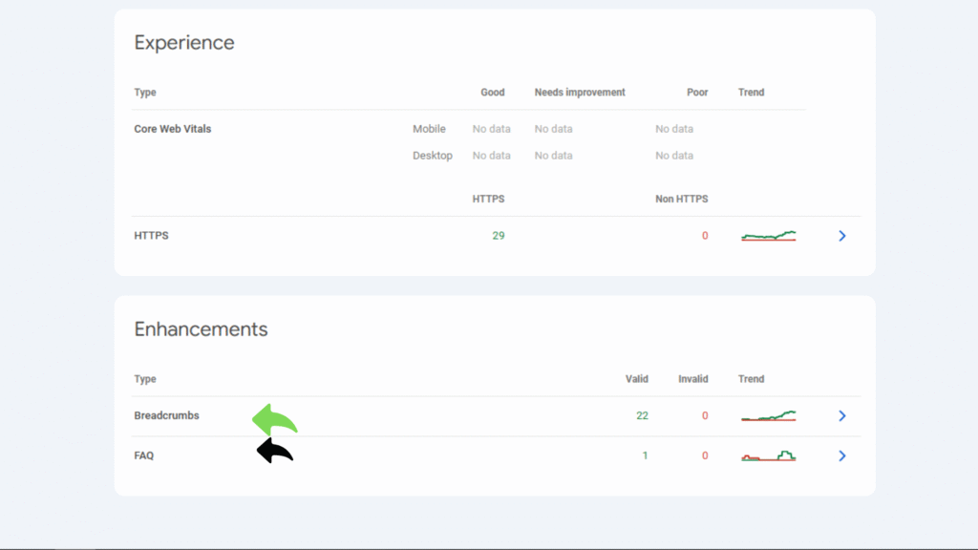This screenshot has height=550, width=978.
Task: Click the Invalid column header
Action: (693, 379)
